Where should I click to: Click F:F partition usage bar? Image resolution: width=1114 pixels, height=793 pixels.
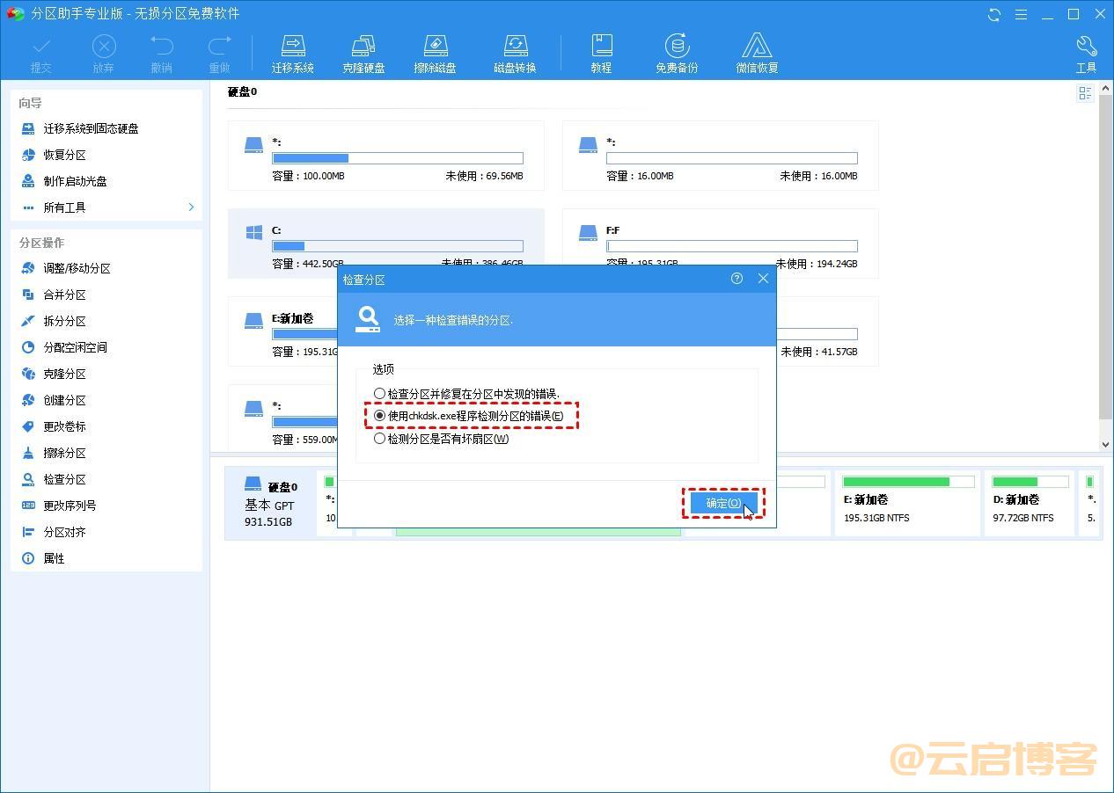pos(731,246)
